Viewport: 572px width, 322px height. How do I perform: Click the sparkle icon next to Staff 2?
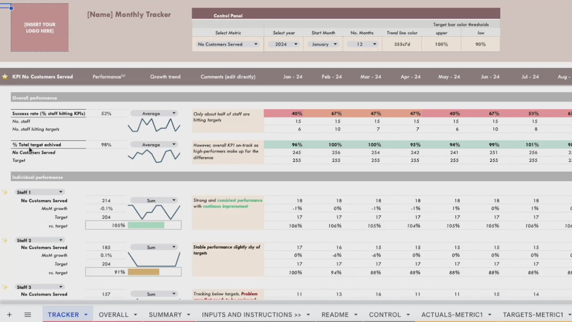pyautogui.click(x=5, y=240)
